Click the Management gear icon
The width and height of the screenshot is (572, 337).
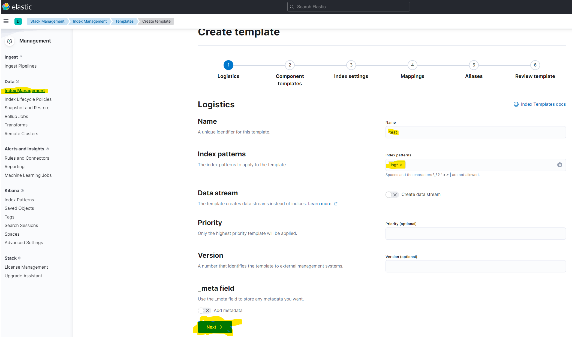click(x=10, y=41)
